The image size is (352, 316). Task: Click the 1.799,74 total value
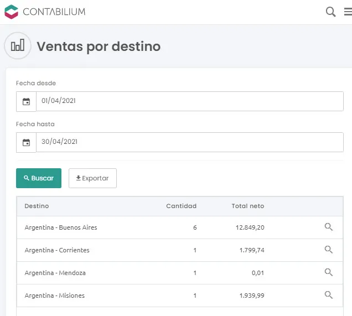click(252, 250)
